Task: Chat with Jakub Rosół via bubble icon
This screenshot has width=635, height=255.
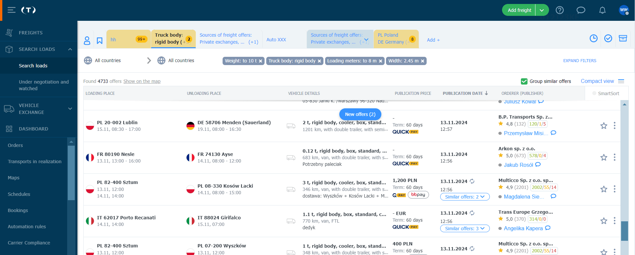Action: pyautogui.click(x=538, y=164)
